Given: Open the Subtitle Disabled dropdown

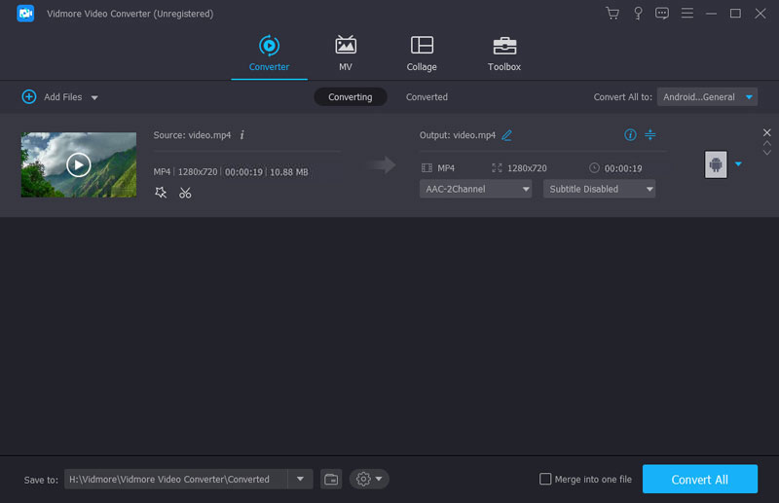Looking at the screenshot, I should [598, 189].
